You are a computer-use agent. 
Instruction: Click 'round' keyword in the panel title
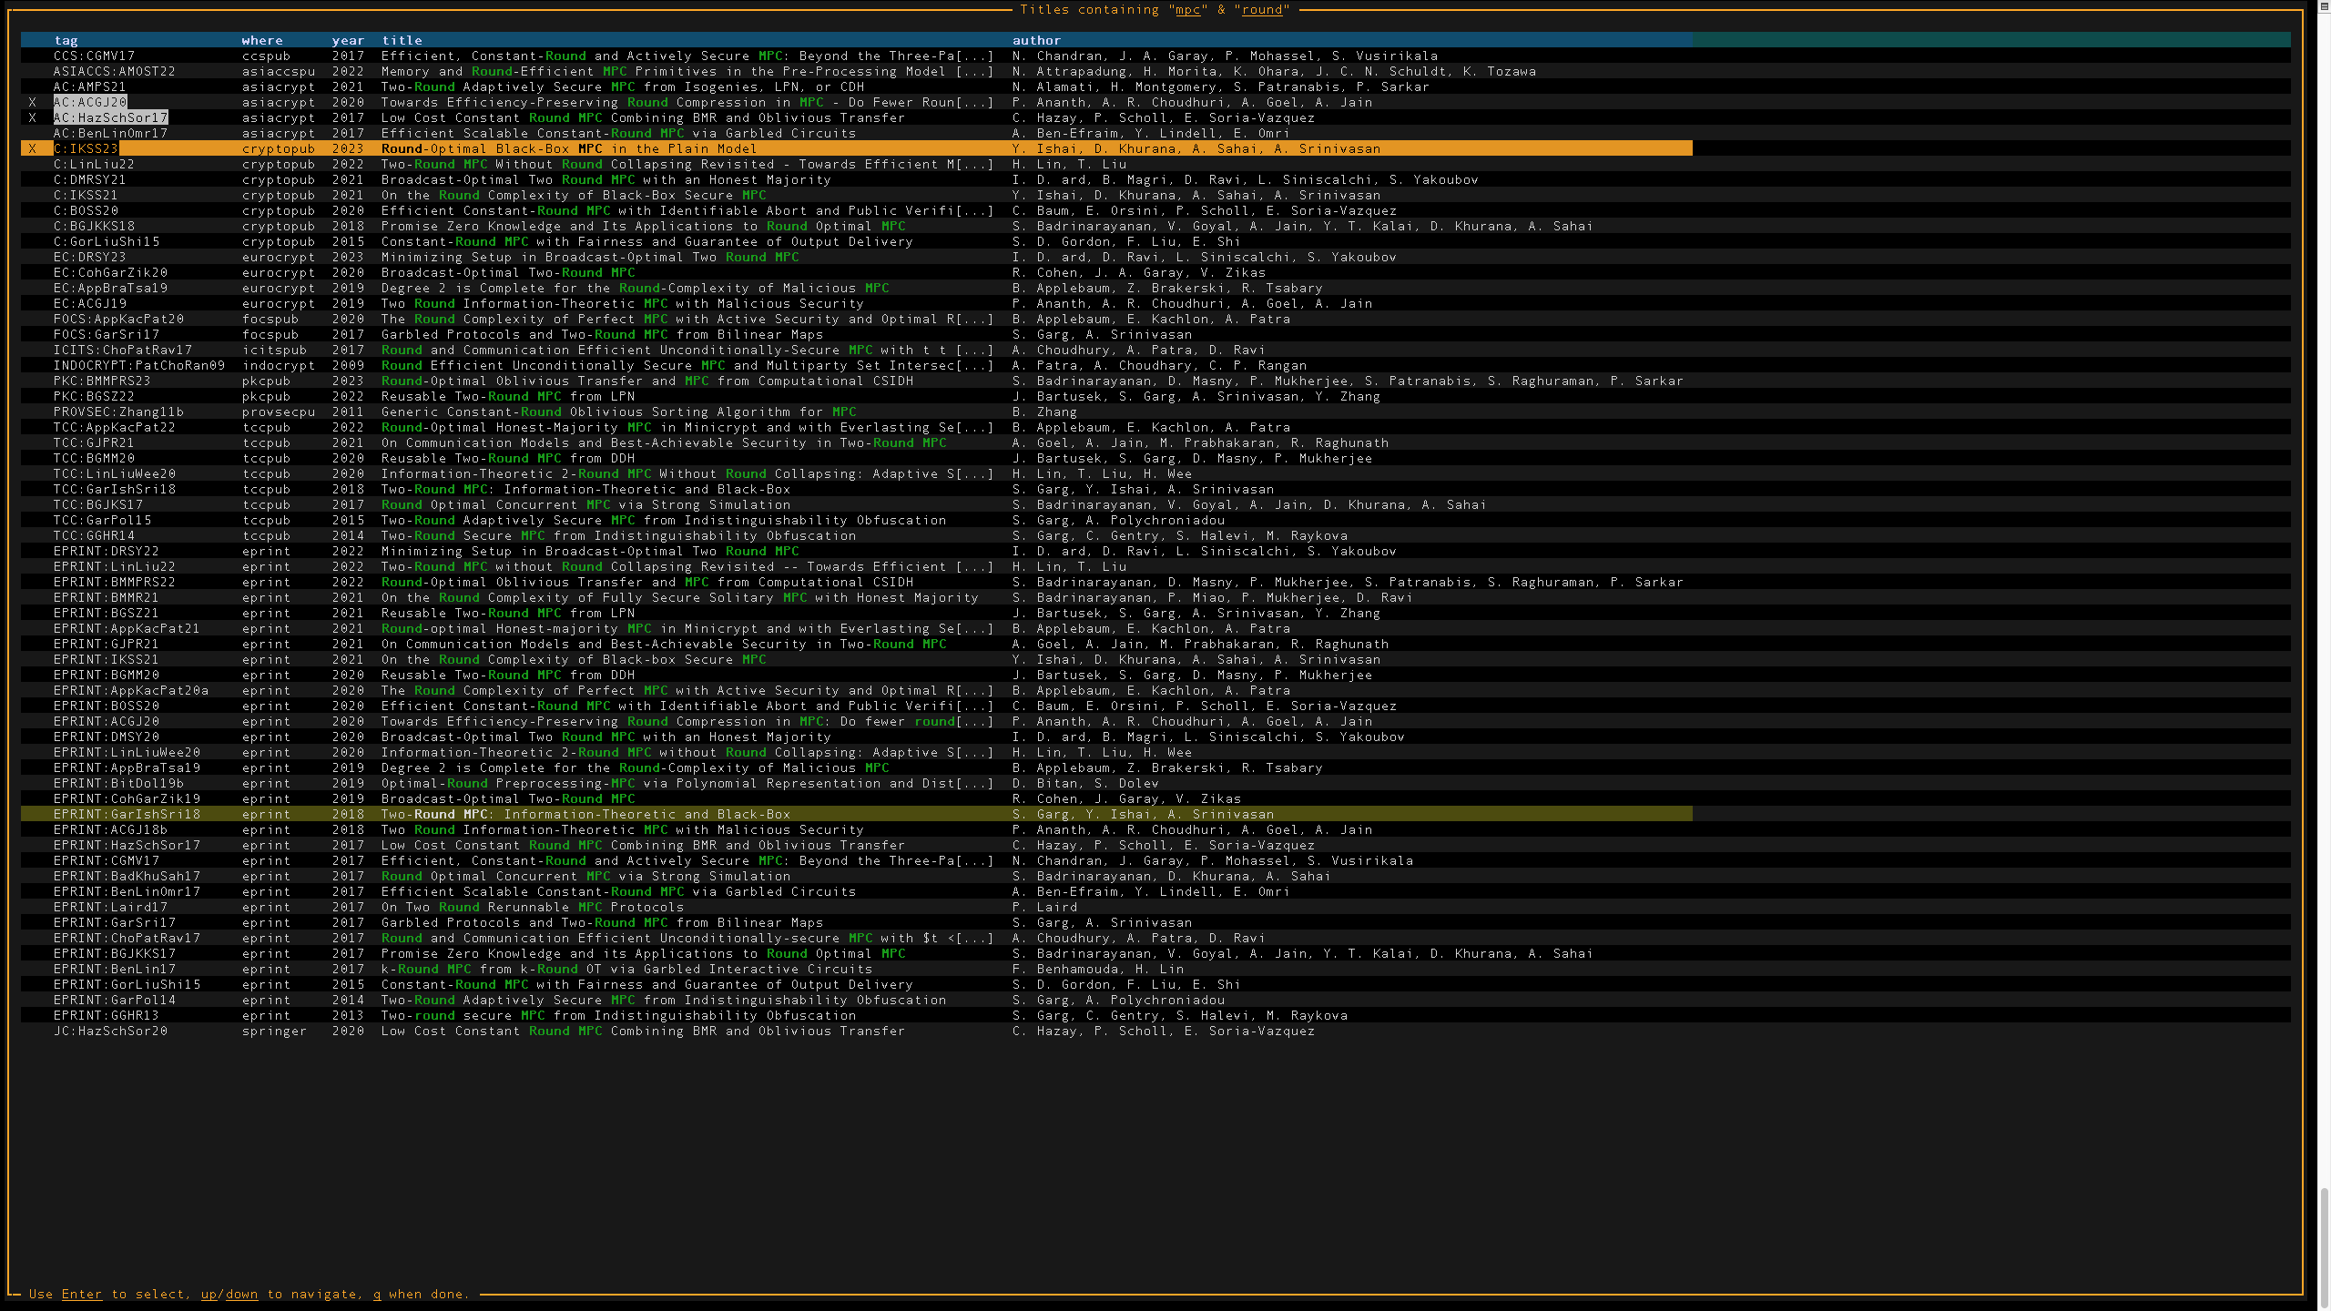tap(1261, 9)
